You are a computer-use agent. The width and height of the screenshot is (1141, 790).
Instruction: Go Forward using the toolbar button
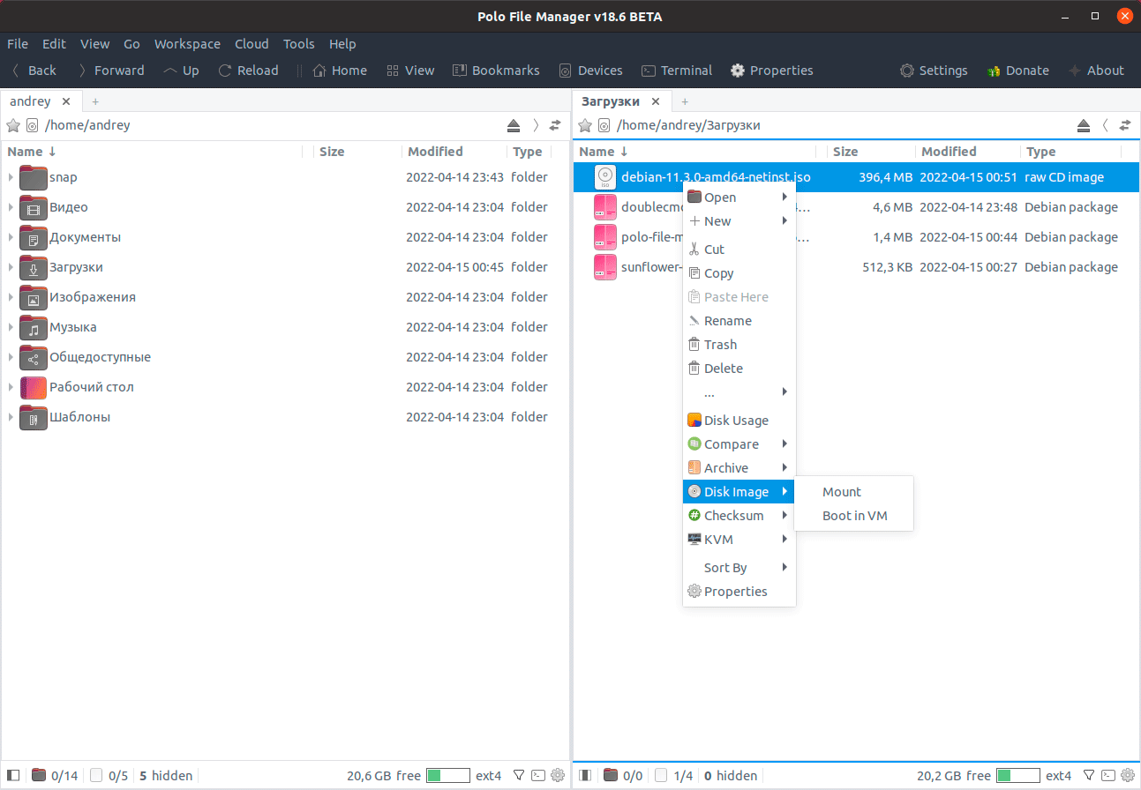(x=110, y=71)
